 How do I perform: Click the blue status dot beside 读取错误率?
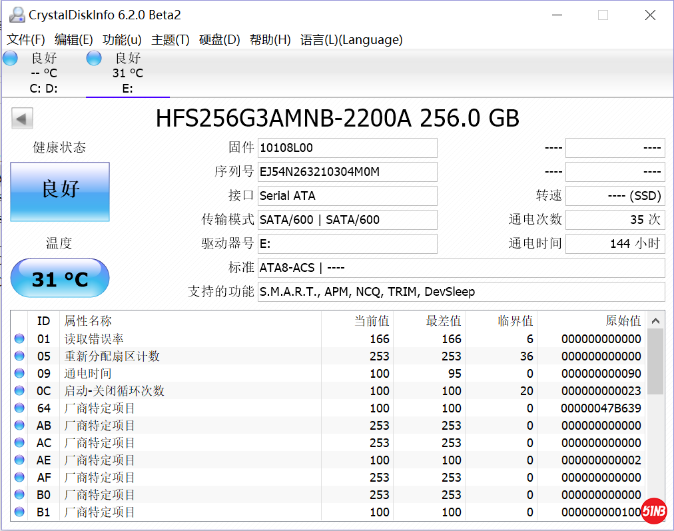click(19, 338)
